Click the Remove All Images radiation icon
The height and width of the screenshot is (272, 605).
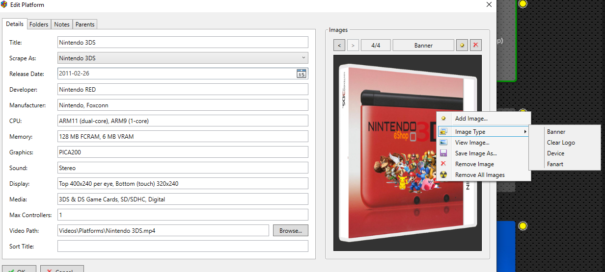click(443, 175)
